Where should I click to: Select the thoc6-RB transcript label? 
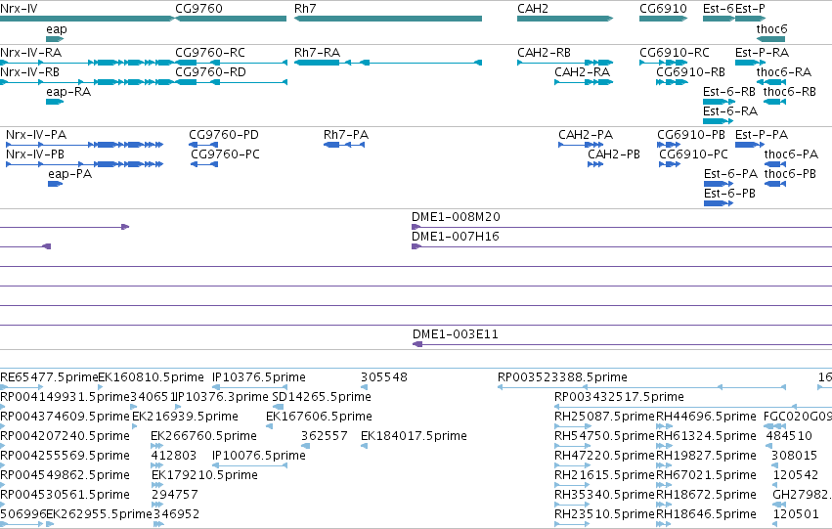click(790, 92)
